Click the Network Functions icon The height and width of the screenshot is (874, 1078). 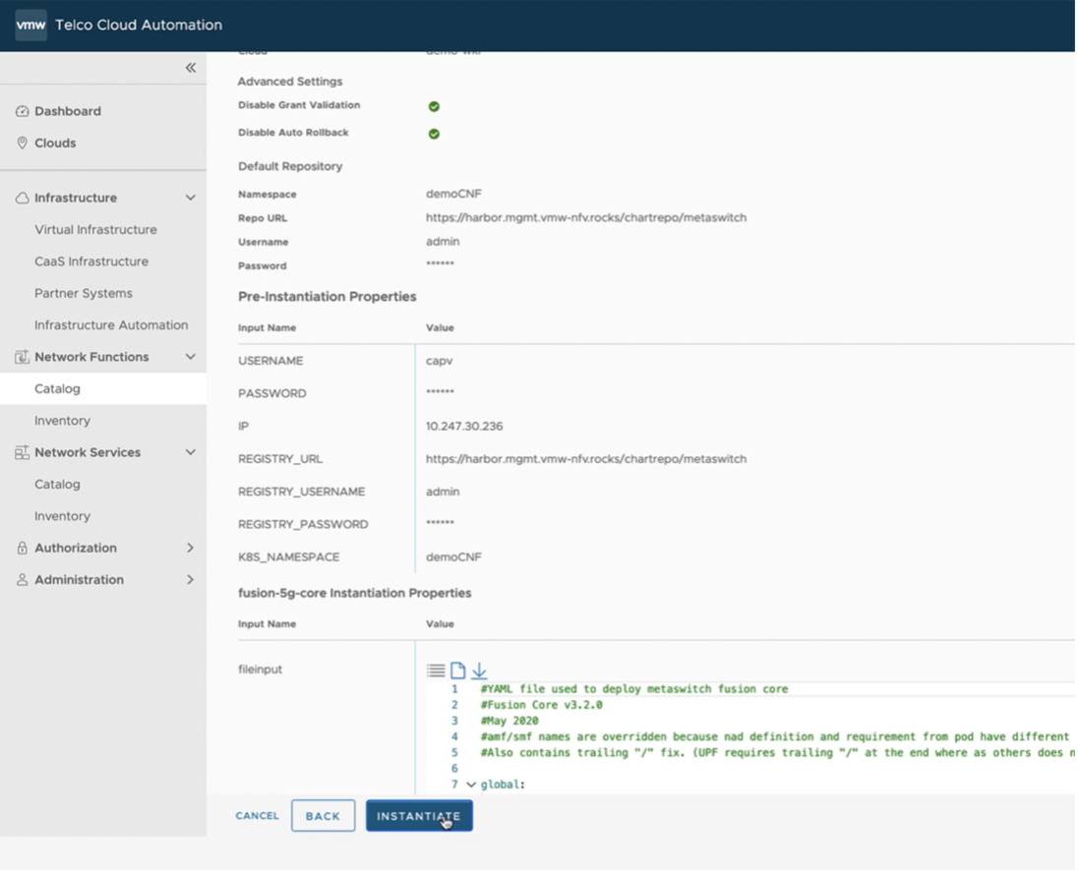pyautogui.click(x=22, y=357)
